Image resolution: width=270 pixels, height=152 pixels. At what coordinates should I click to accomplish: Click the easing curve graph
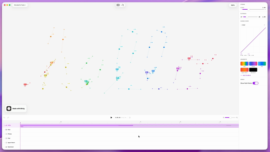pos(253,40)
